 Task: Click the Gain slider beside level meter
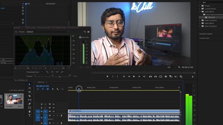click(80, 51)
